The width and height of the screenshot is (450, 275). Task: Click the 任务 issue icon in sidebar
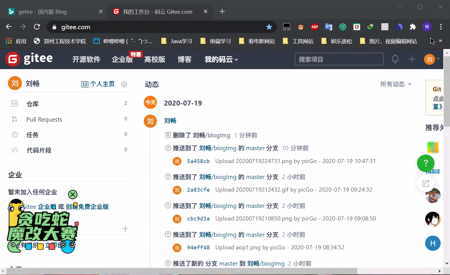coord(15,135)
